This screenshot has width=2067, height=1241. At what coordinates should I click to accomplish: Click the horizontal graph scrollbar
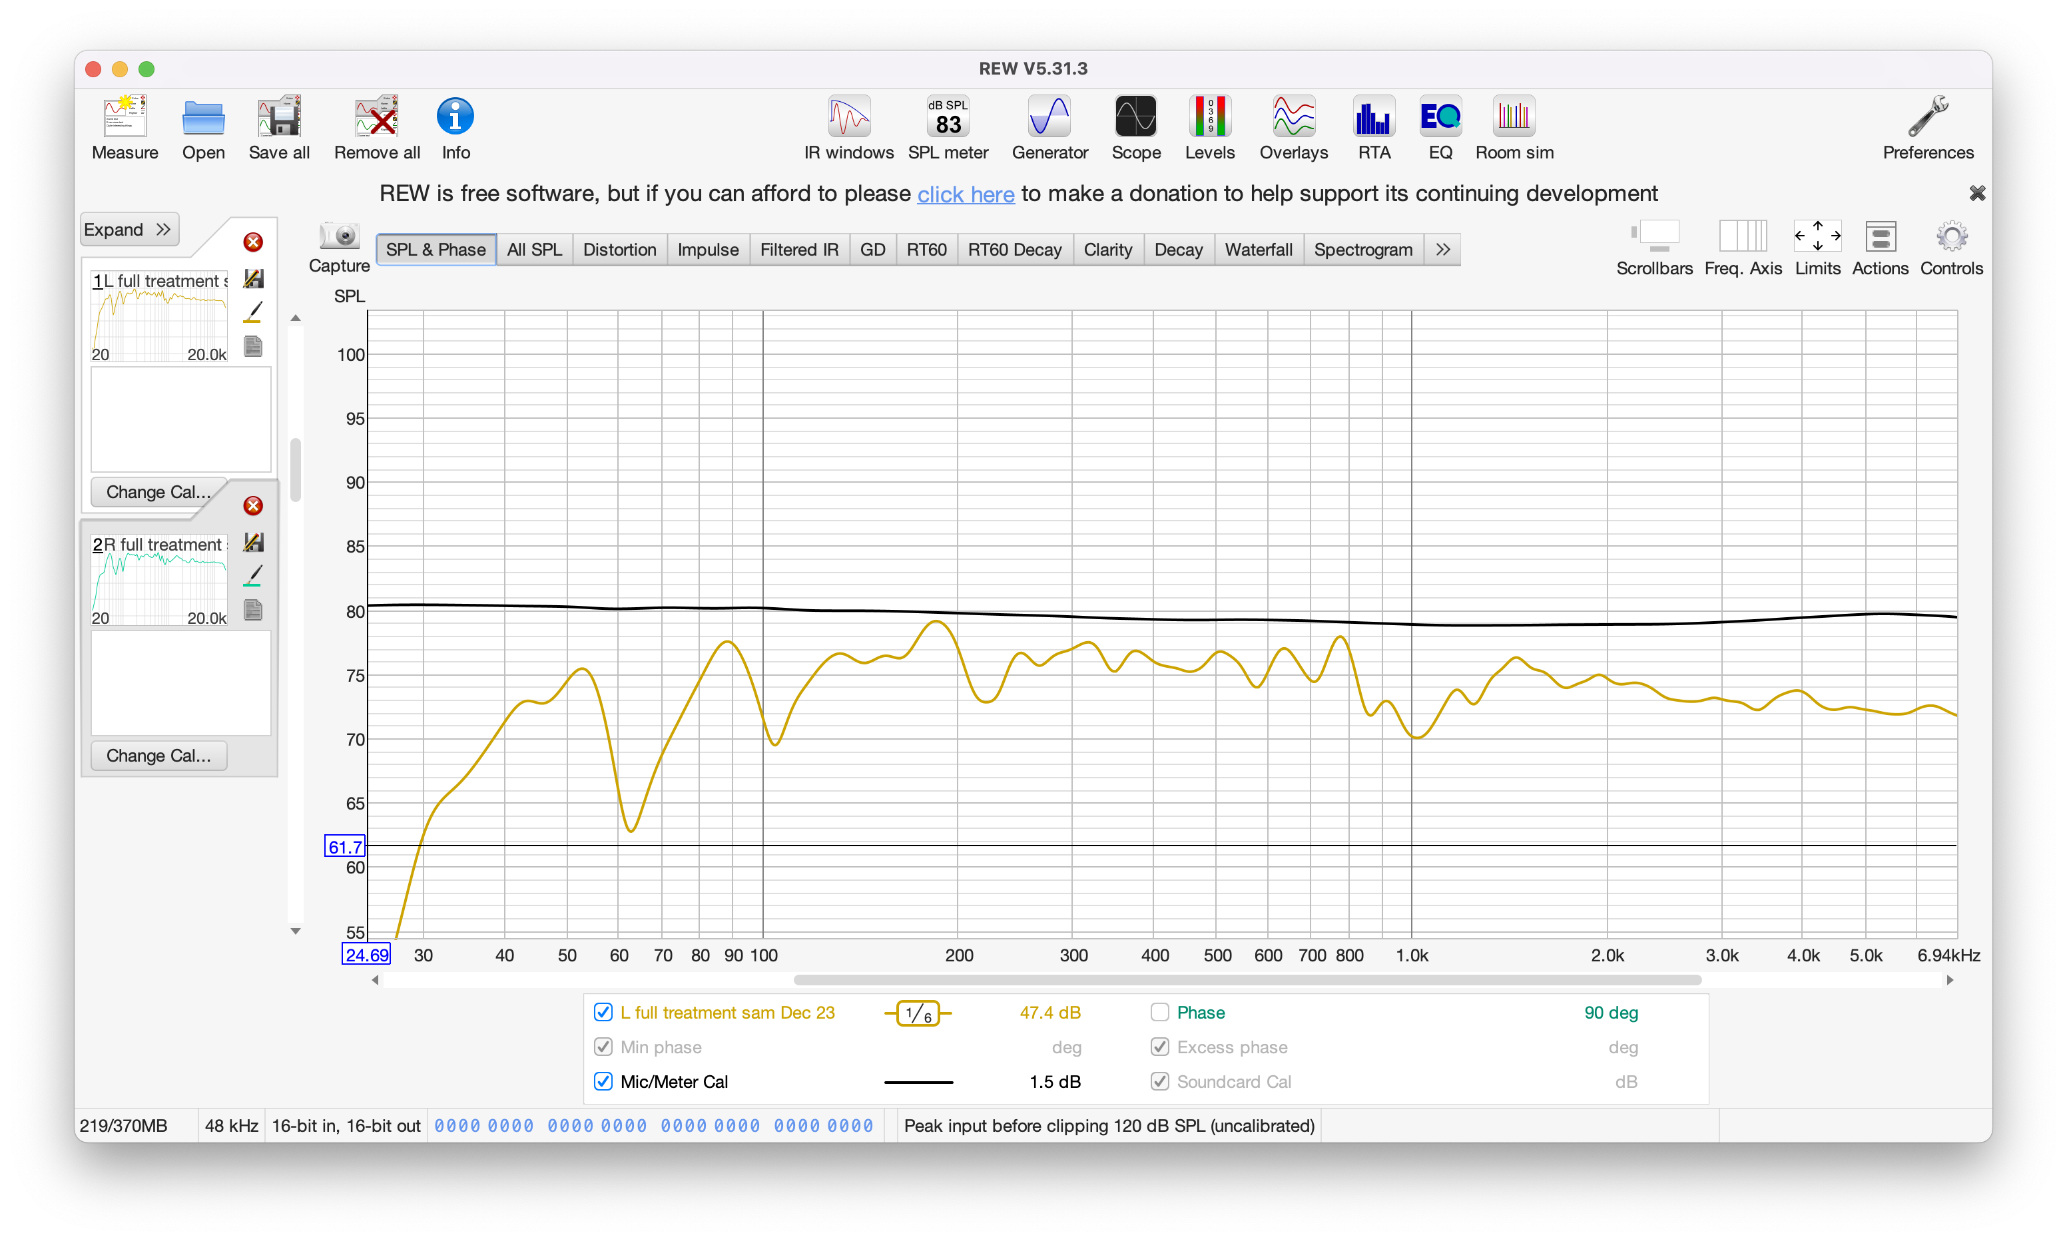(1246, 979)
